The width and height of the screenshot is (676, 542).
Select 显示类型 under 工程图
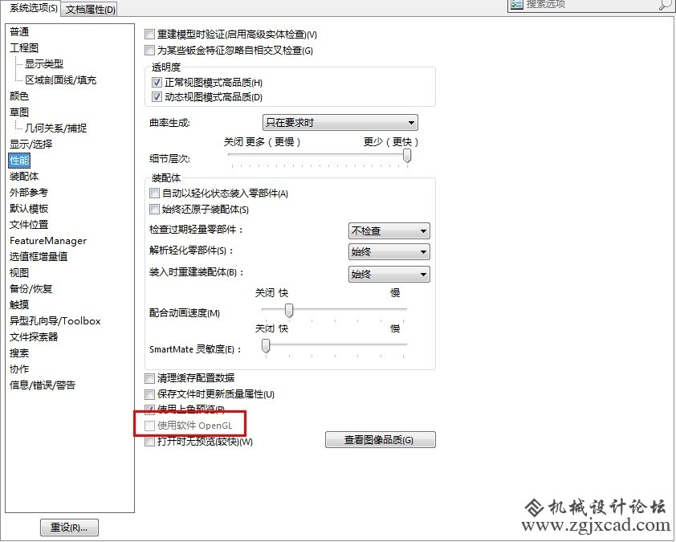[x=43, y=63]
